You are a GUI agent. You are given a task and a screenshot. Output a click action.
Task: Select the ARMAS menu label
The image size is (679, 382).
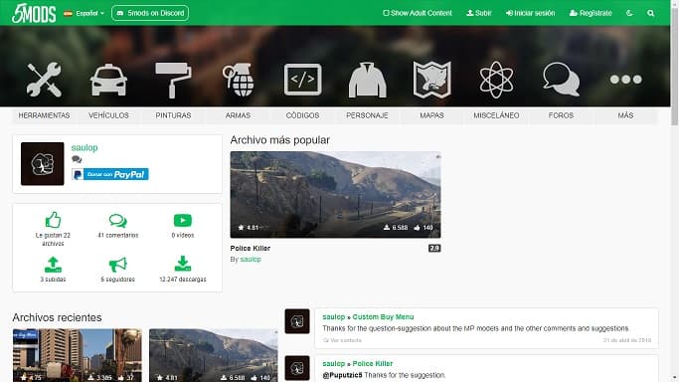tap(238, 115)
